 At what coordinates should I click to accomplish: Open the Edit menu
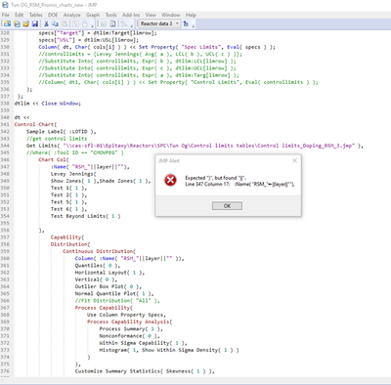20,15
